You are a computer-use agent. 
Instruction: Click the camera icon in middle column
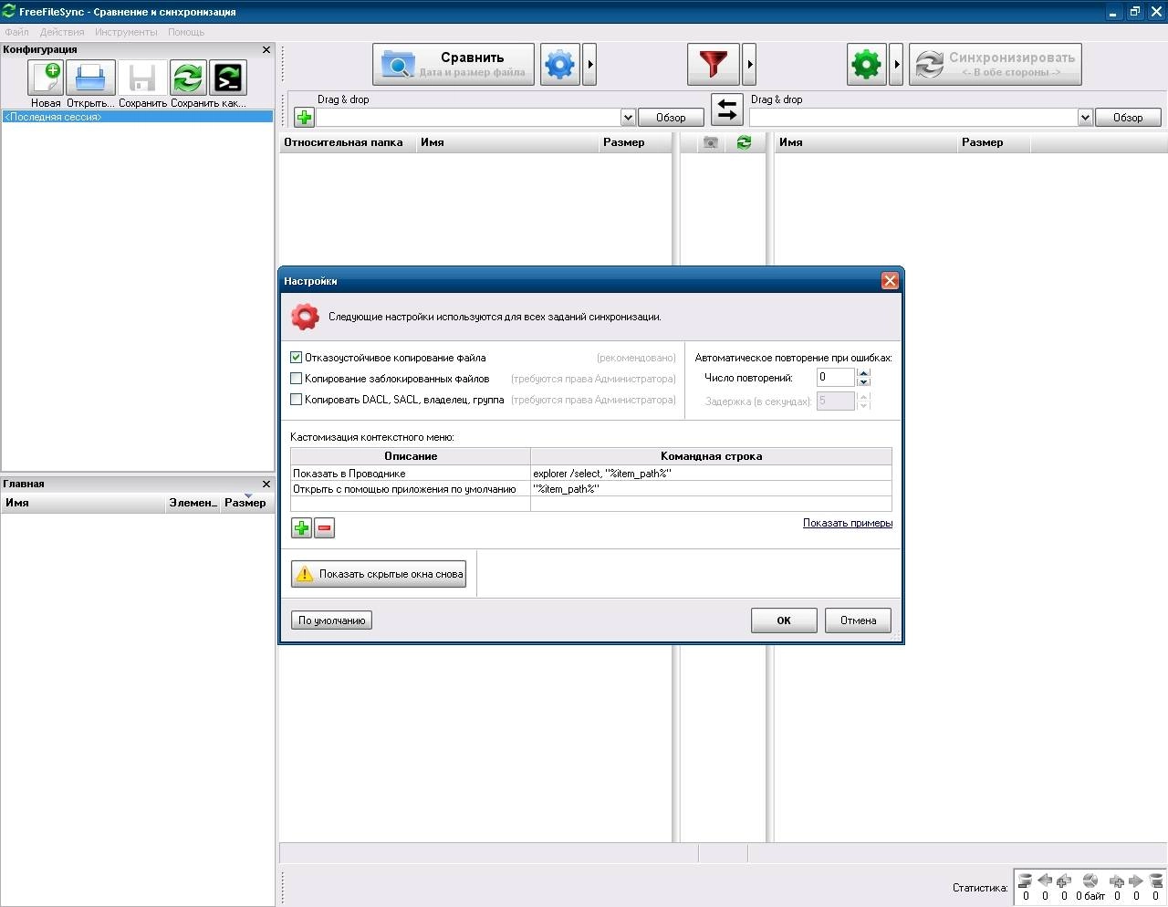[x=711, y=142]
